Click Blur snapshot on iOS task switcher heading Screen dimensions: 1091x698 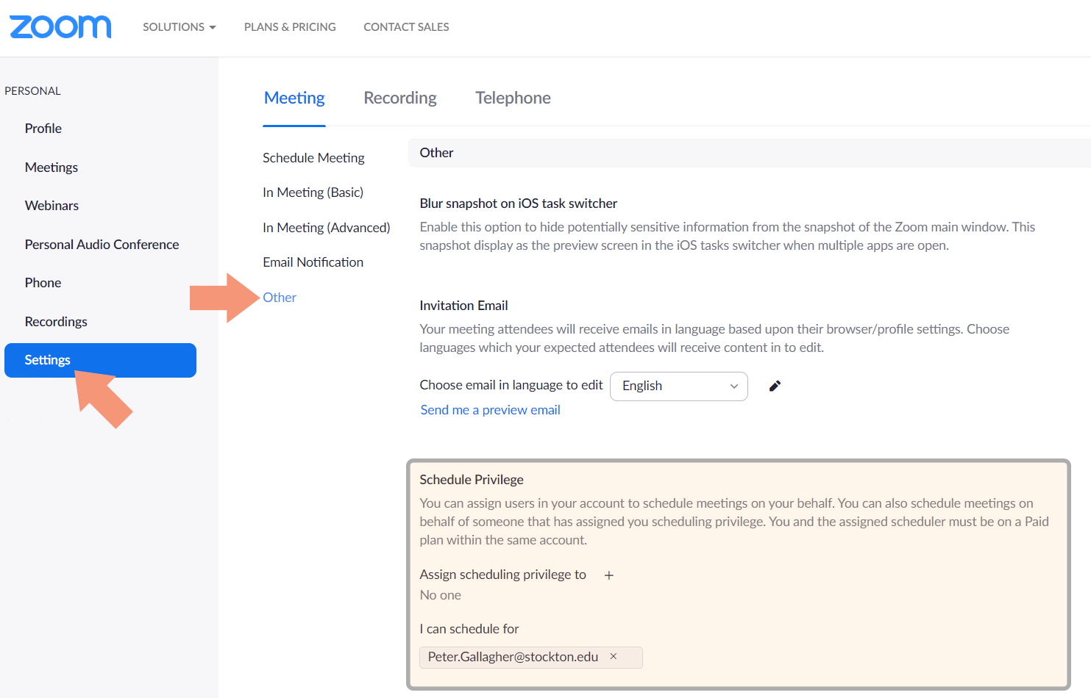point(519,204)
